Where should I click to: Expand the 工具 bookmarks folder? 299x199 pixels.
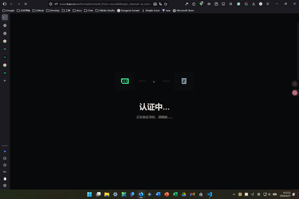tap(66, 10)
